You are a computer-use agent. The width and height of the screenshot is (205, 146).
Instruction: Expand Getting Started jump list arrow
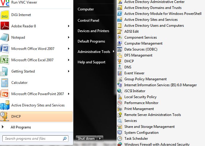point(69,71)
